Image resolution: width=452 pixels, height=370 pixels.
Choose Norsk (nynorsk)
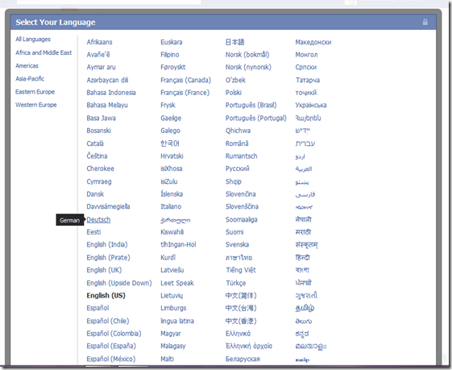(x=248, y=67)
